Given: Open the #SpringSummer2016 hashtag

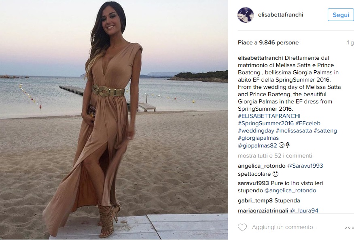Looking at the screenshot, I should [x=265, y=123].
